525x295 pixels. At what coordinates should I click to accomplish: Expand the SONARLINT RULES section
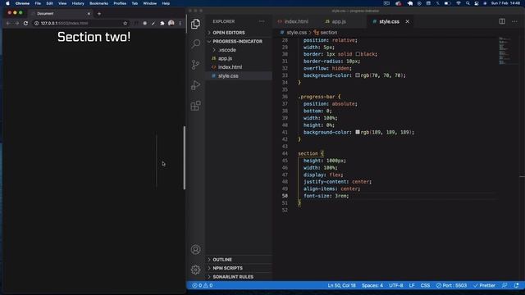[x=233, y=277]
